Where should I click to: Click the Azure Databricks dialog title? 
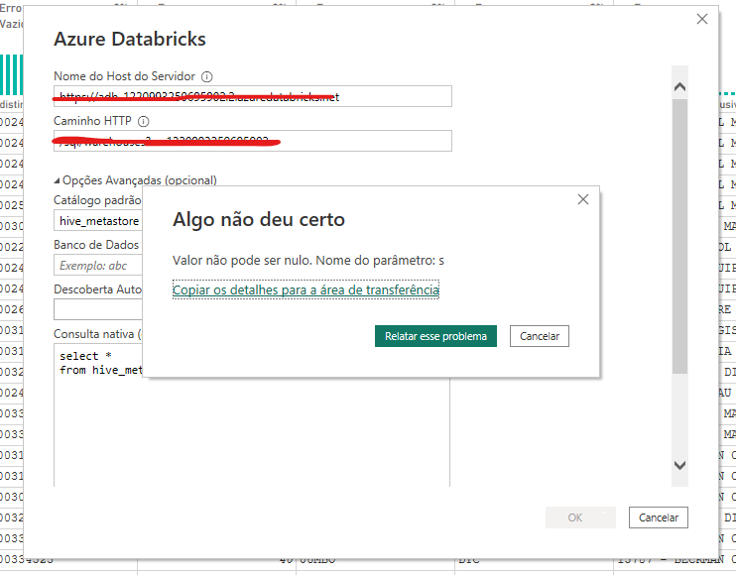130,39
